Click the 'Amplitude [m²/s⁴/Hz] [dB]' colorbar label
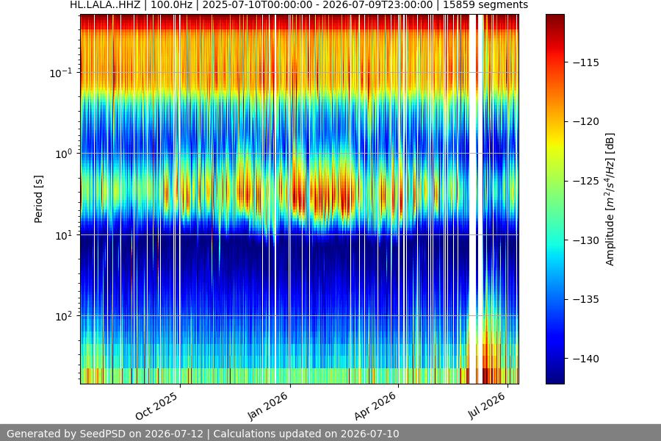Viewport: 661px width, 441px height. tap(610, 199)
